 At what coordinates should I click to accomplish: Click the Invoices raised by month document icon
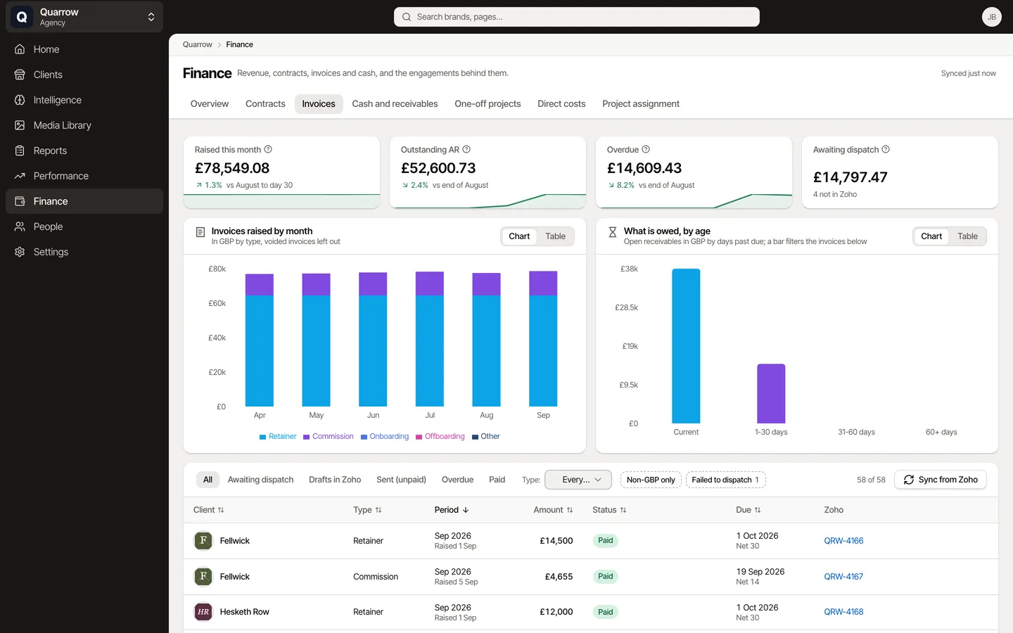point(200,232)
